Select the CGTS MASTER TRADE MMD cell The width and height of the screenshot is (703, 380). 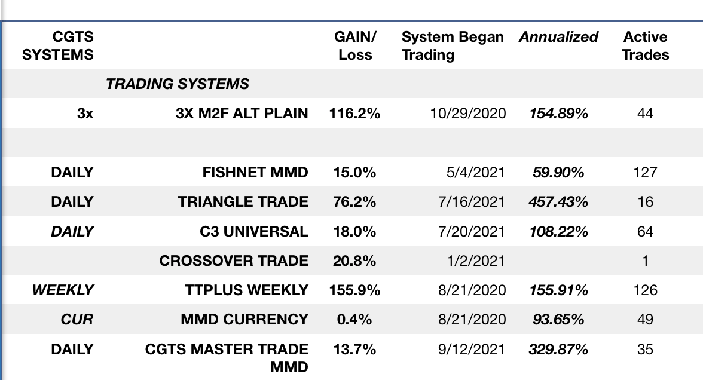click(227, 357)
